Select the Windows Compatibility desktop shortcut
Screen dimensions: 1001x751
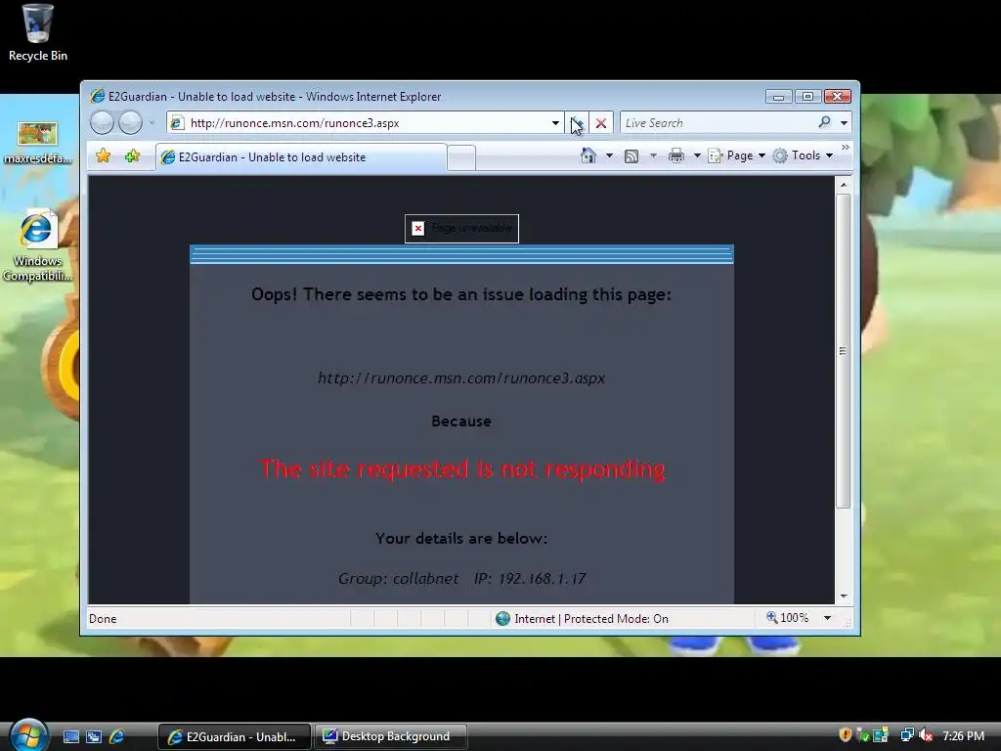click(x=37, y=245)
